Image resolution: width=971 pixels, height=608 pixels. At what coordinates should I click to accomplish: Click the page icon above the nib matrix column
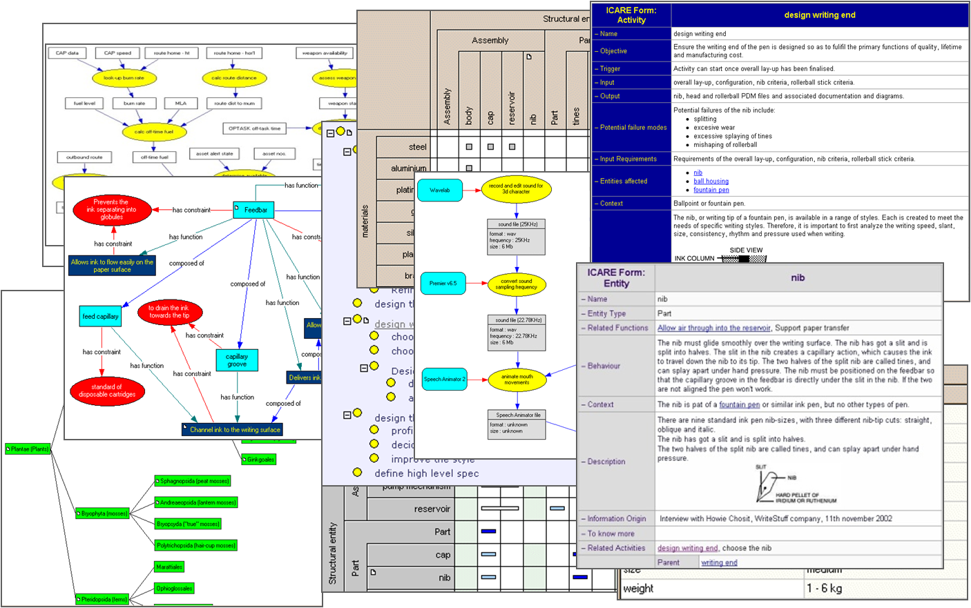(529, 57)
